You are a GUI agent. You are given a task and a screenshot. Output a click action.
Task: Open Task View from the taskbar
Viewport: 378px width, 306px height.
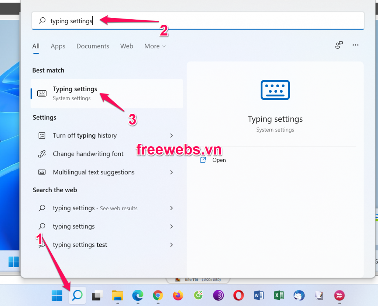click(97, 295)
